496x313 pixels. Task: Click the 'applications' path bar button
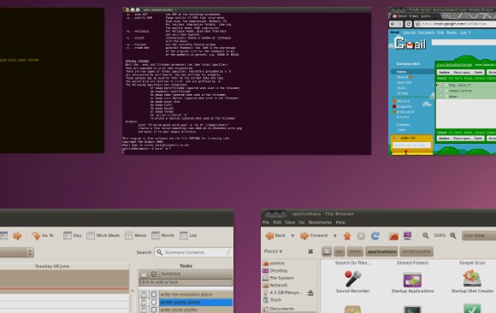[x=381, y=251]
